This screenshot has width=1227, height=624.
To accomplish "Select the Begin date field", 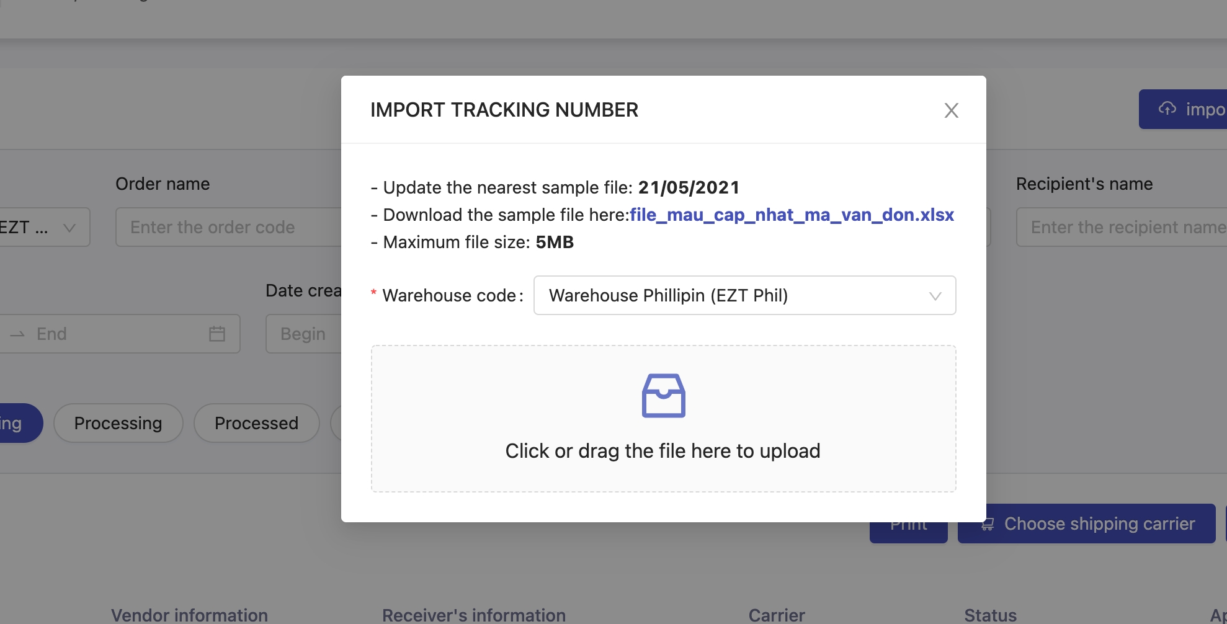I will tap(303, 334).
